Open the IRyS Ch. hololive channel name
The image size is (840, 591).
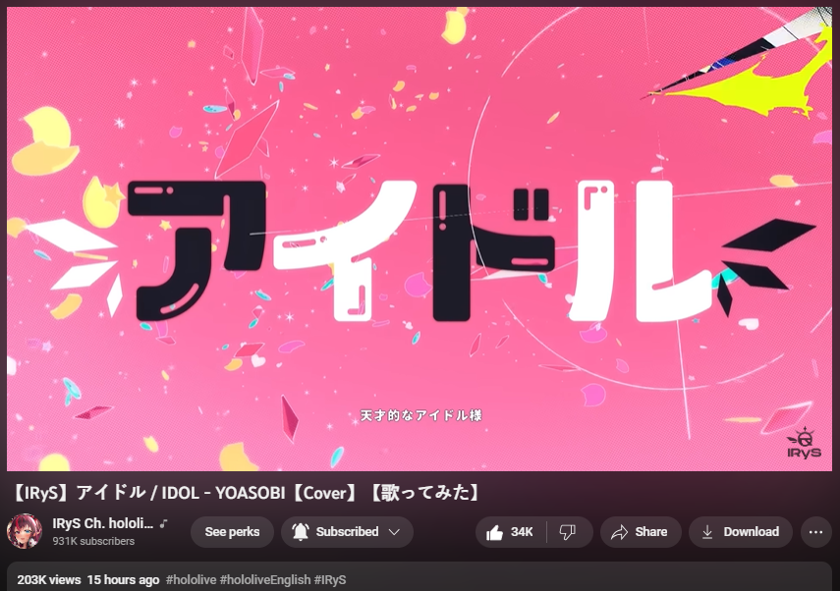tap(103, 523)
